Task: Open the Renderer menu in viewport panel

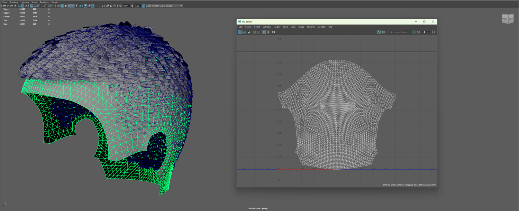Action: coord(44,2)
